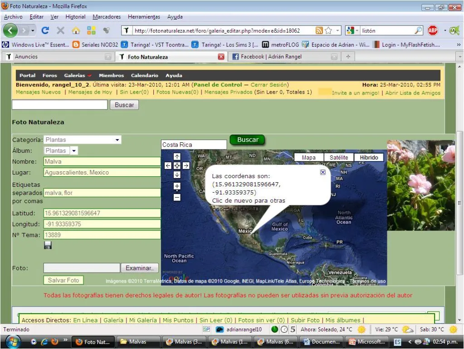This screenshot has width=464, height=349.
Task: Click the Firefox back arrow button
Action: 10,30
